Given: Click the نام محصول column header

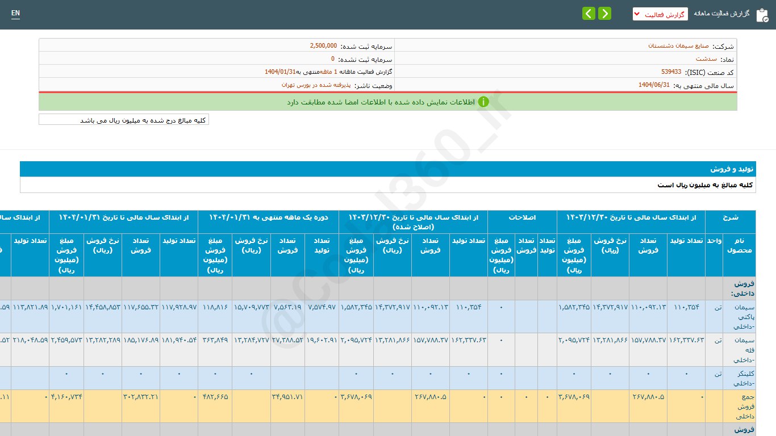Looking at the screenshot, I should (x=739, y=246).
